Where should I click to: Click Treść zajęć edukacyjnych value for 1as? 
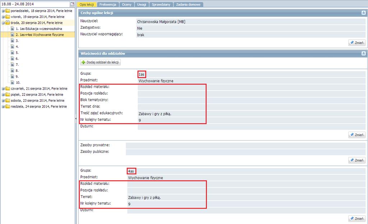pyautogui.click(x=155, y=114)
